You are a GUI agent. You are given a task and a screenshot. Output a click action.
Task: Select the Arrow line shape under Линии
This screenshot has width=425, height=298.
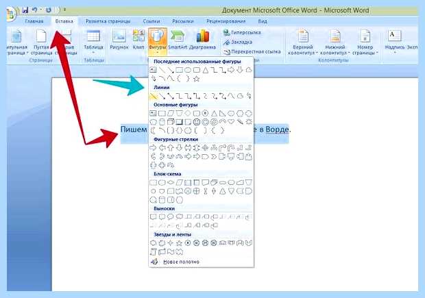point(162,96)
